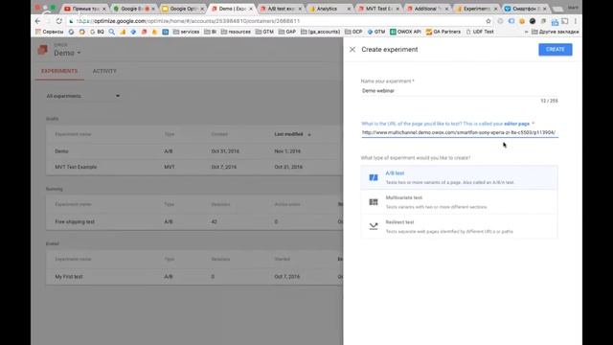613x345 pixels.
Task: Click the Multivariate test grid icon
Action: 374,202
